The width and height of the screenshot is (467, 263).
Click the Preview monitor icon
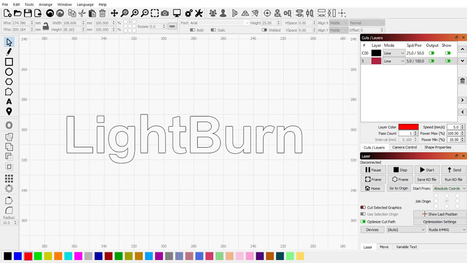pyautogui.click(x=176, y=13)
